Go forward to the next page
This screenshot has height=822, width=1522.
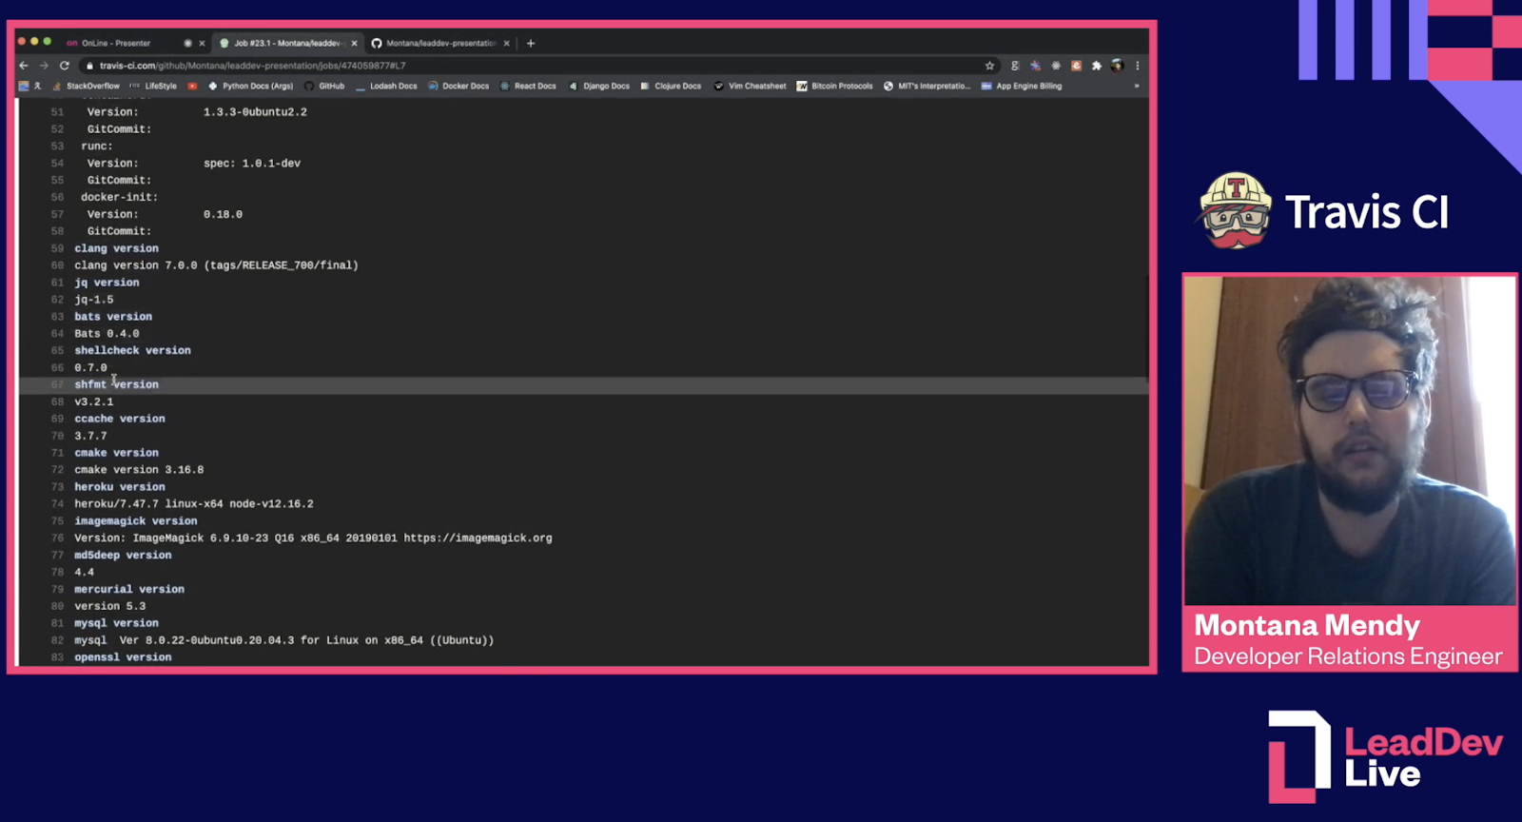coord(44,66)
